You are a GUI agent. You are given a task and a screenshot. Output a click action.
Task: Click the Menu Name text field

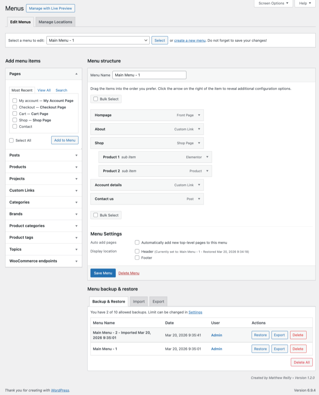(149, 75)
